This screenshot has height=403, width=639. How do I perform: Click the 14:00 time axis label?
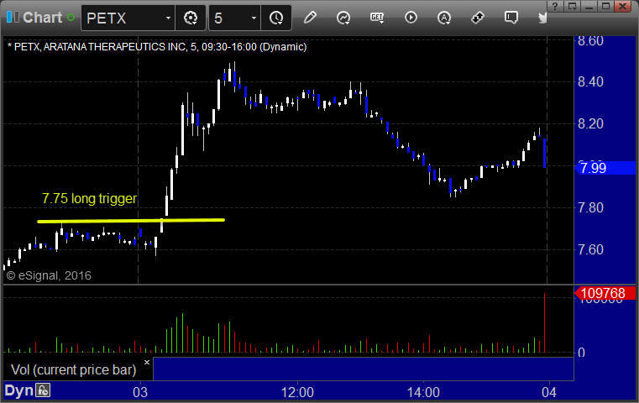coord(423,392)
